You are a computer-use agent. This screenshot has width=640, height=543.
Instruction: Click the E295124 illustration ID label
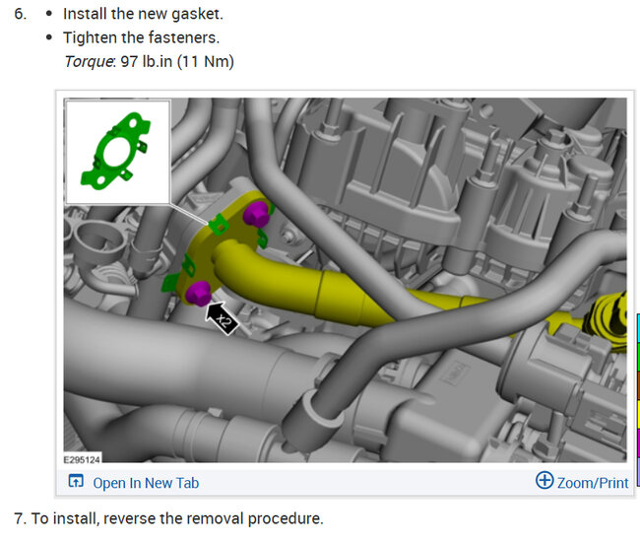82,459
